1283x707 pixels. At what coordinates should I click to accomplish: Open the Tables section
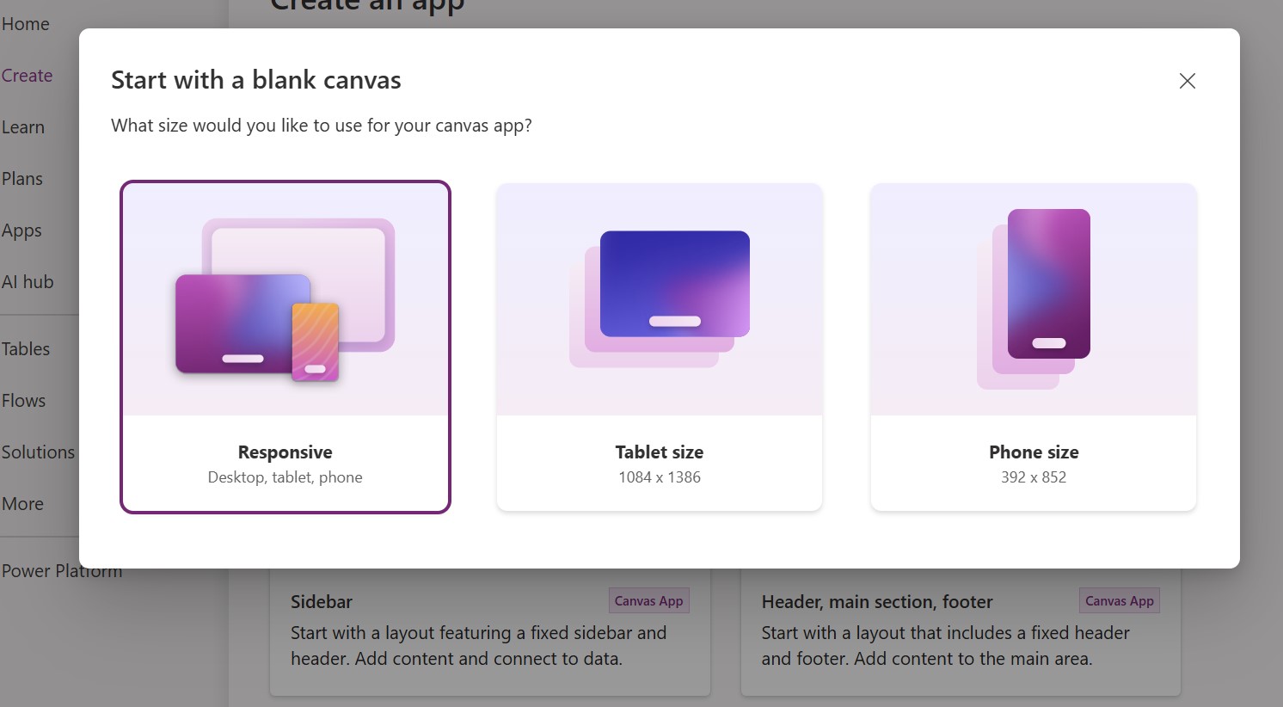pyautogui.click(x=25, y=348)
